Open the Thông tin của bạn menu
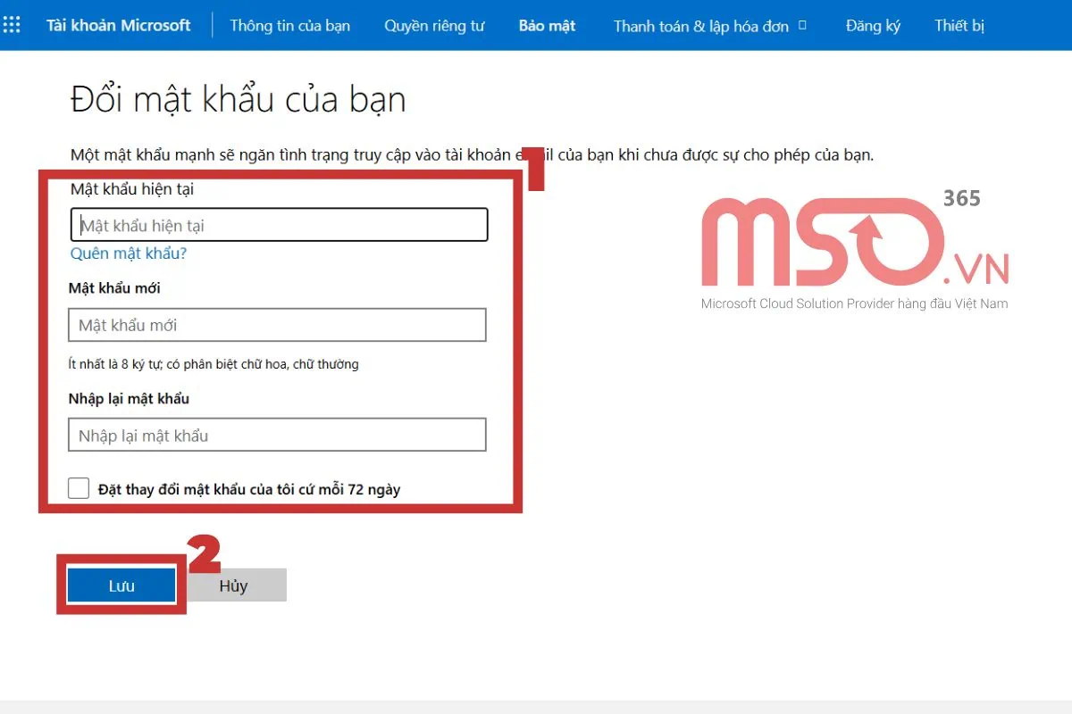This screenshot has width=1072, height=714. tap(290, 26)
